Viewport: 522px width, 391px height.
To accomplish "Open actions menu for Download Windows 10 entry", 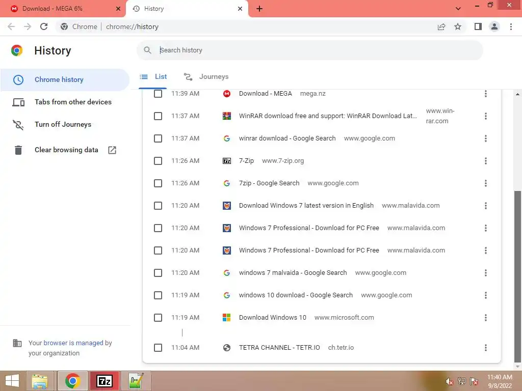I will point(486,318).
